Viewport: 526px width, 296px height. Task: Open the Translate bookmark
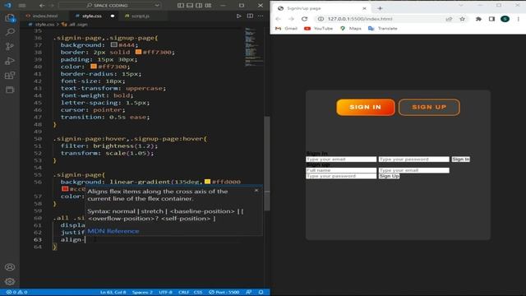383,29
